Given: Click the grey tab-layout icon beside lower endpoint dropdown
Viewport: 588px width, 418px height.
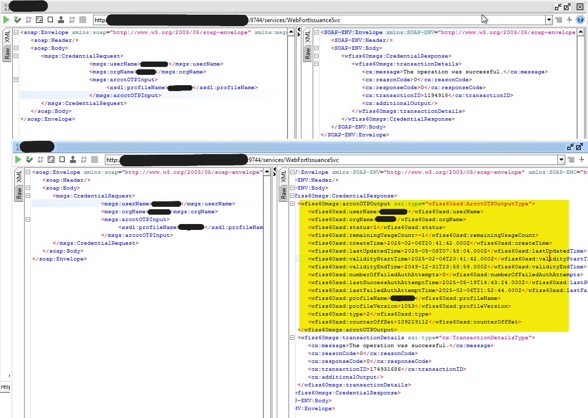Looking at the screenshot, I should [571, 160].
